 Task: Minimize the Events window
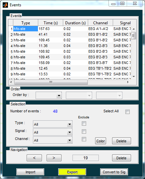point(113,4)
